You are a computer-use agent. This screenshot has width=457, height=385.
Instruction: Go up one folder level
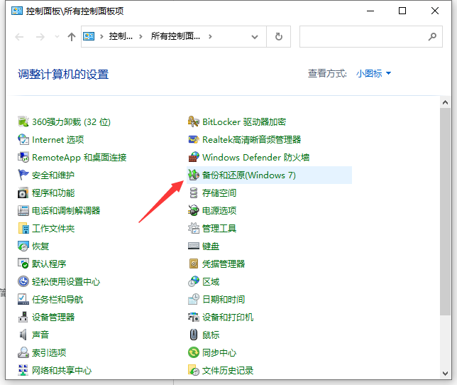(x=72, y=37)
